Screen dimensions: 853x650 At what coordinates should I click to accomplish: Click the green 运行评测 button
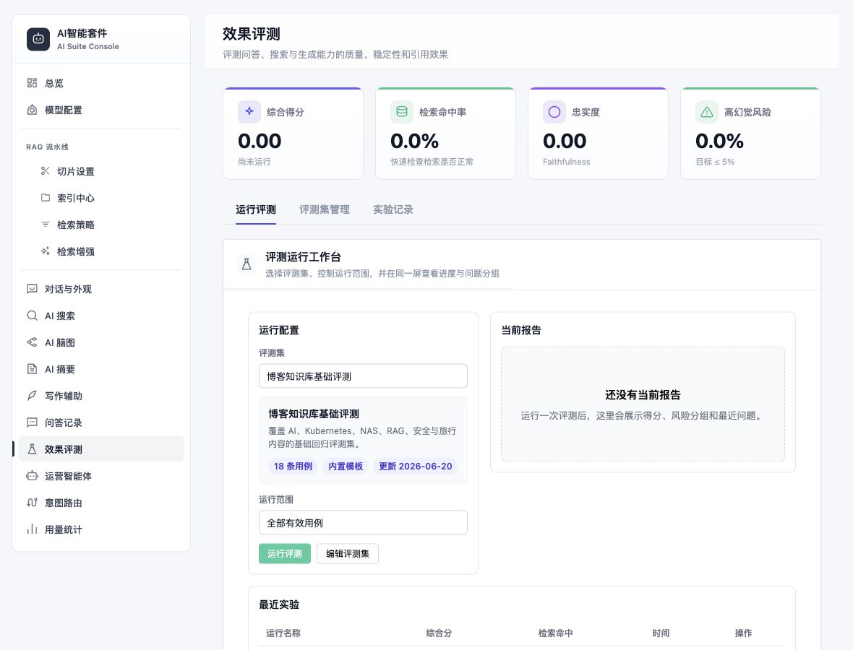(x=285, y=553)
